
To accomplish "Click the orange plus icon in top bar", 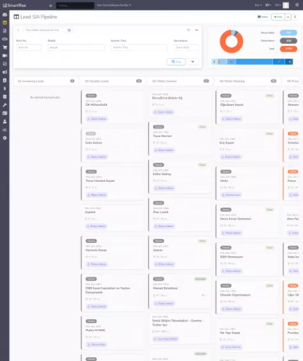I will (50, 6).
